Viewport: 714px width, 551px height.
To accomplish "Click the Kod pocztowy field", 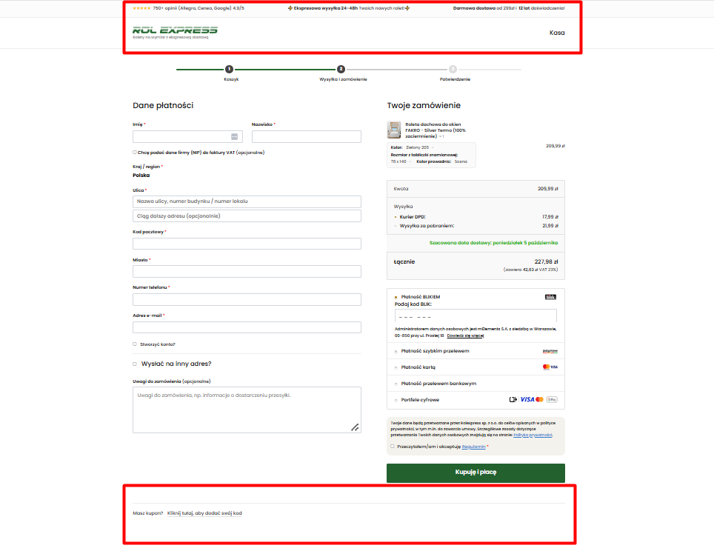I will click(x=247, y=244).
